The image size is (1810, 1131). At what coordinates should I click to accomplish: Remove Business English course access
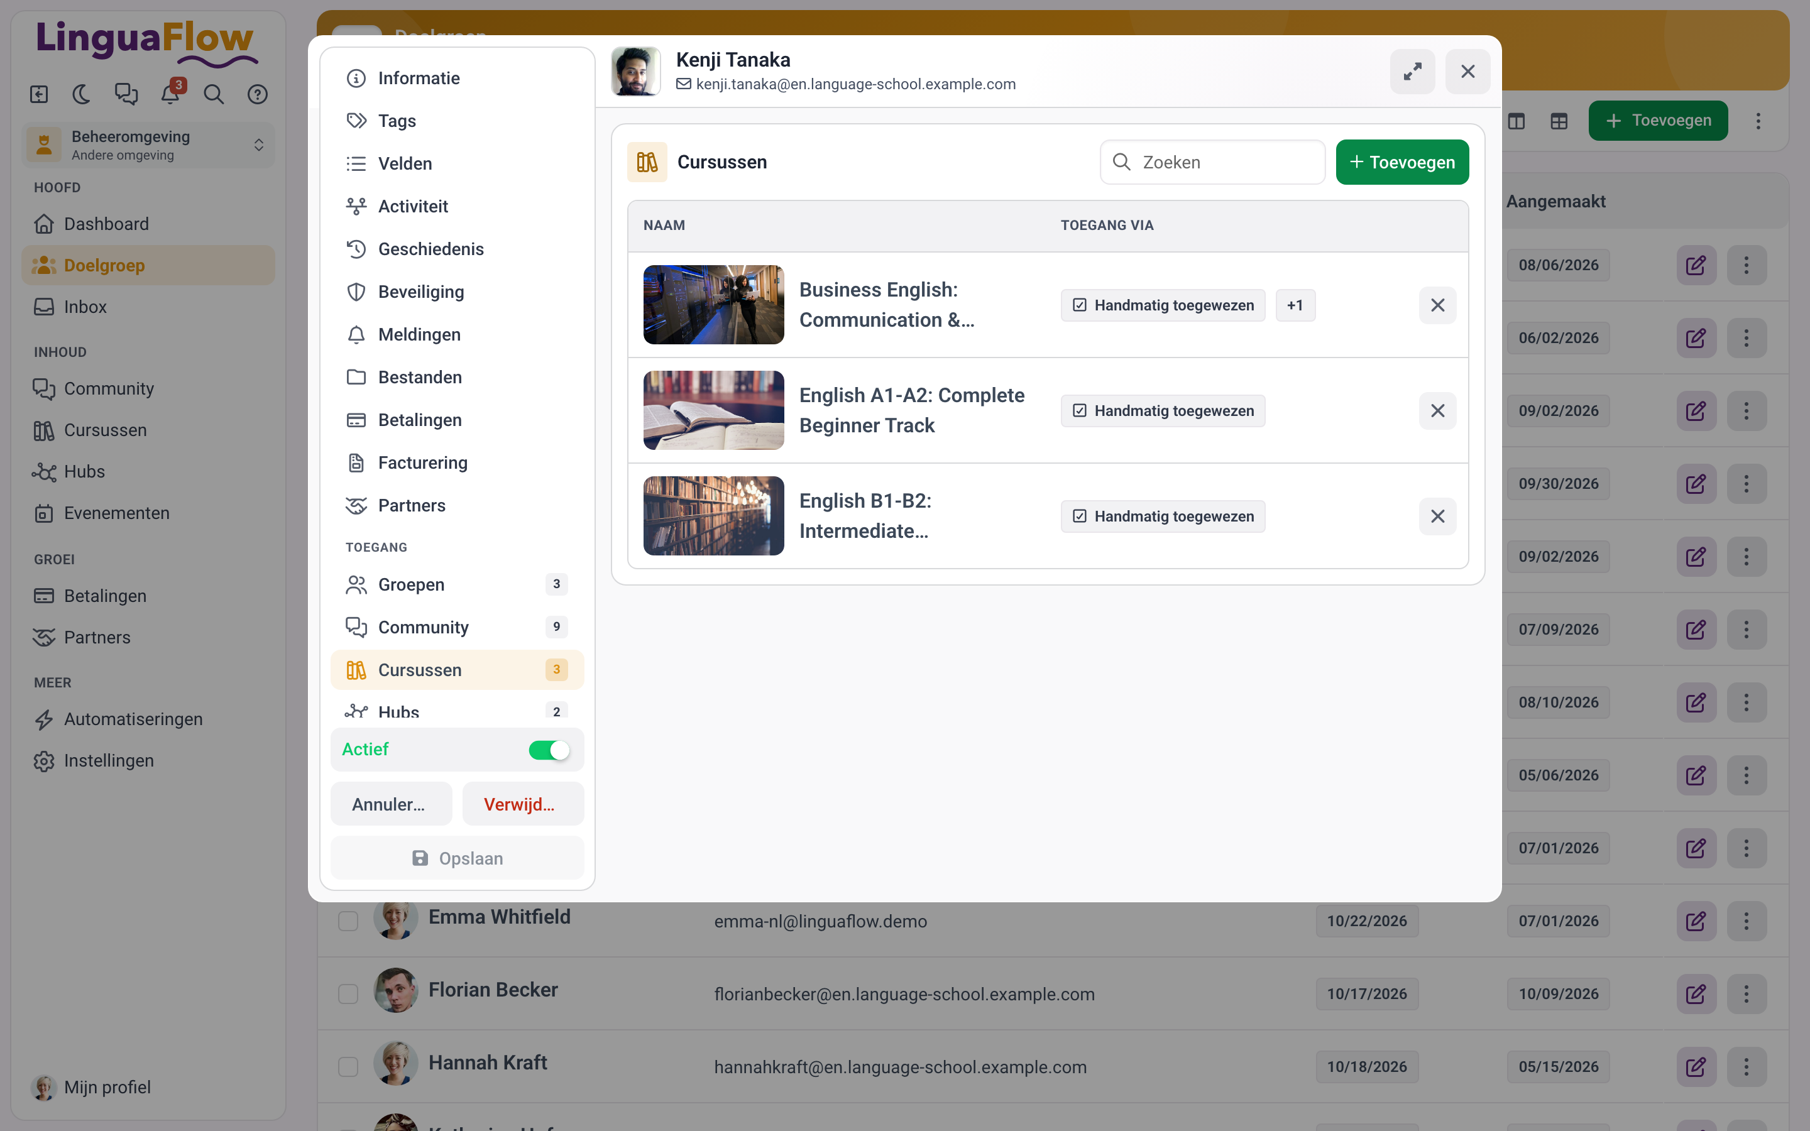coord(1437,305)
